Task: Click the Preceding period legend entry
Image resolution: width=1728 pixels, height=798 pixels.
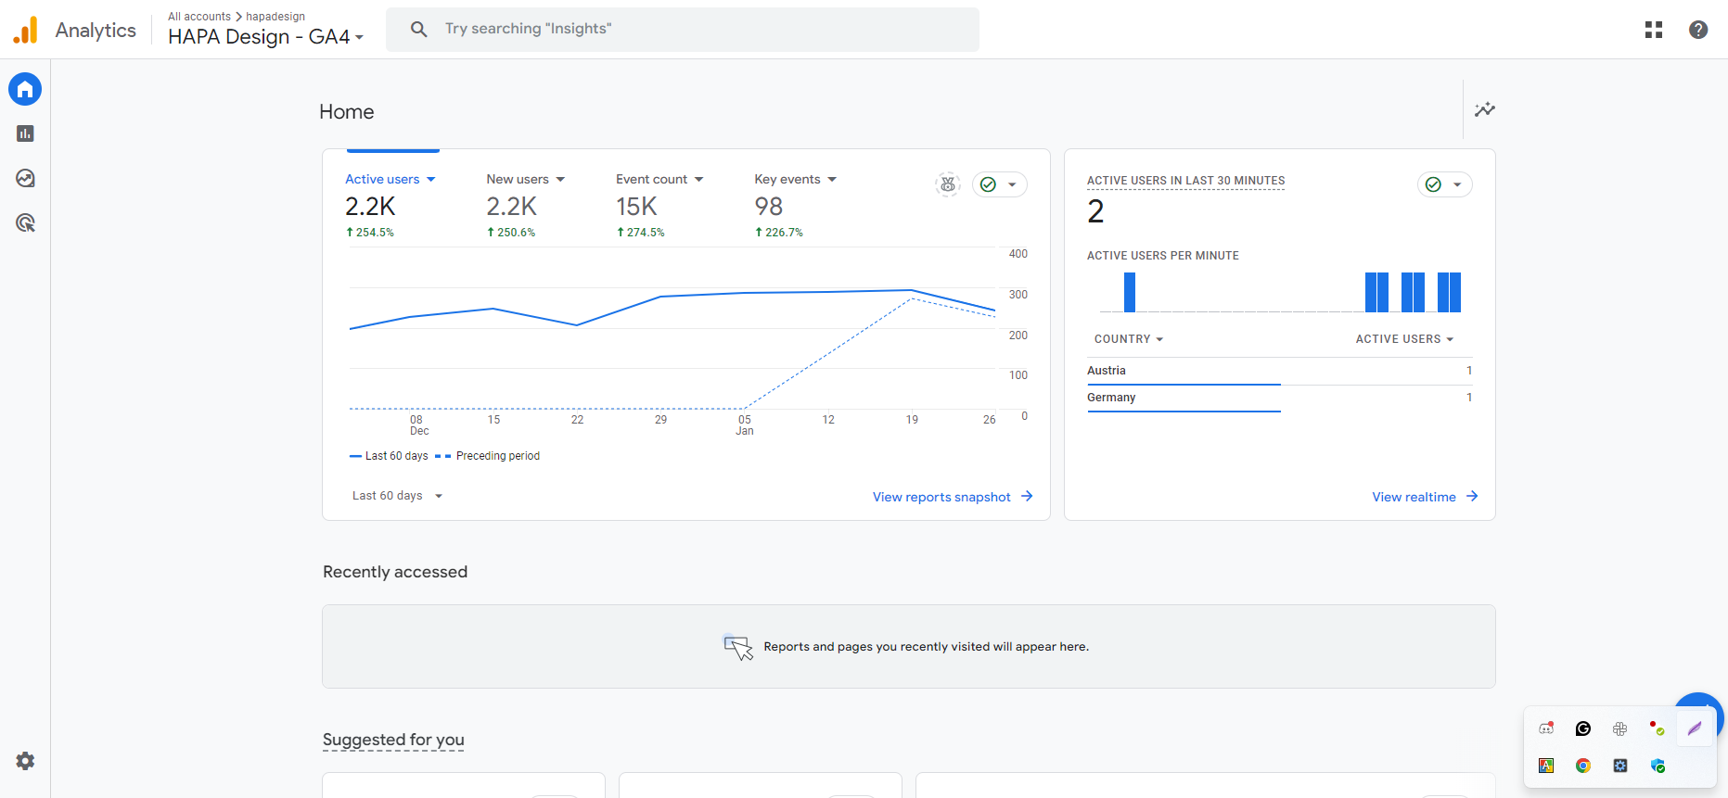Action: (x=487, y=456)
